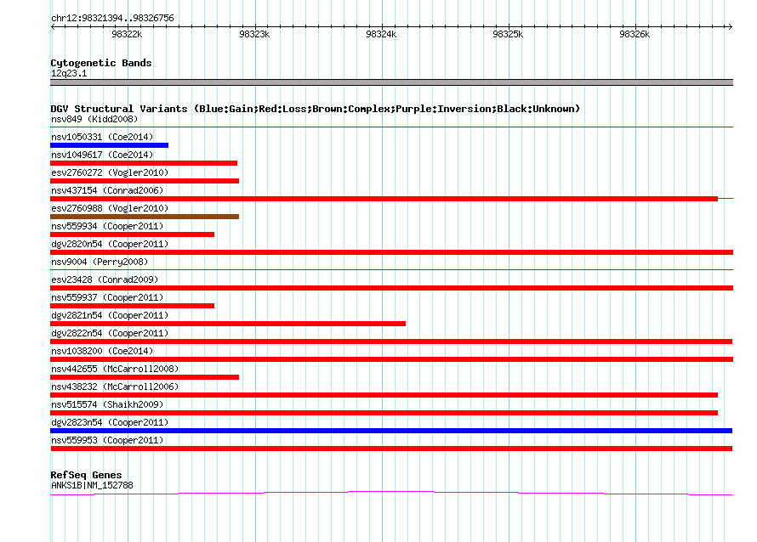This screenshot has height=542, width=757.
Task: Select the nsv559937 red loss bar
Action: pos(133,306)
